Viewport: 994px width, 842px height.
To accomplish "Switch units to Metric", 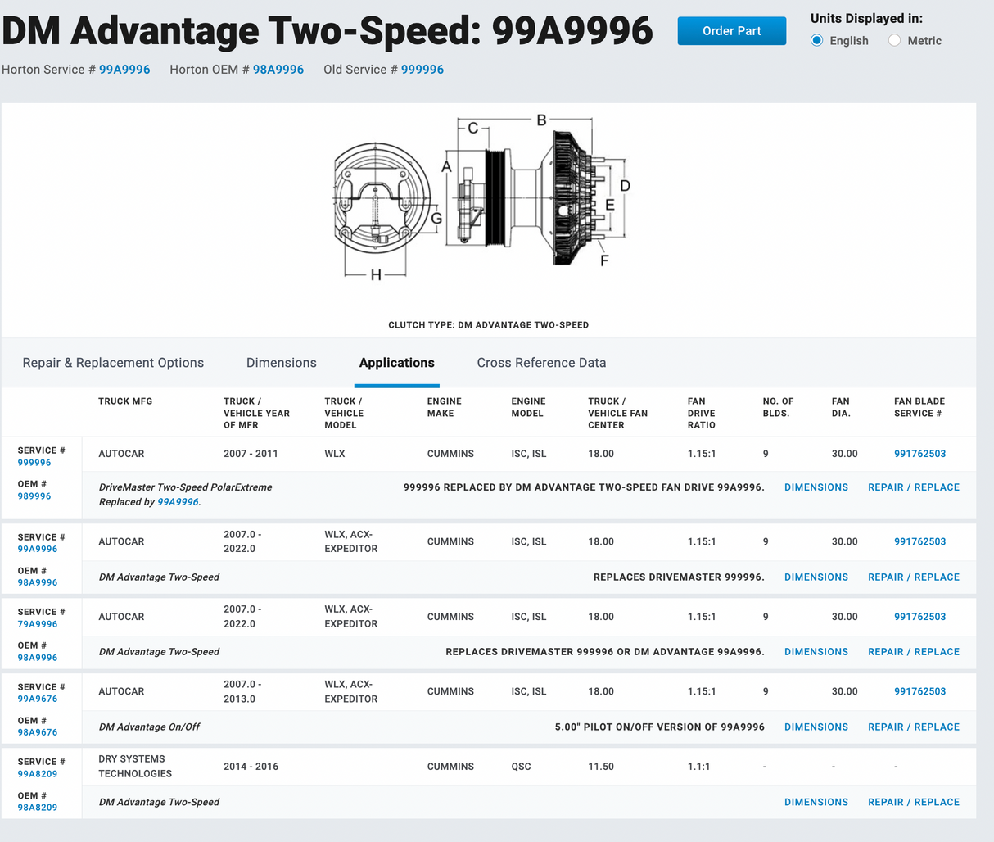I will click(x=895, y=41).
